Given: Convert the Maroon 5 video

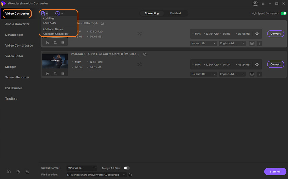Looking at the screenshot, I should click(x=275, y=64).
